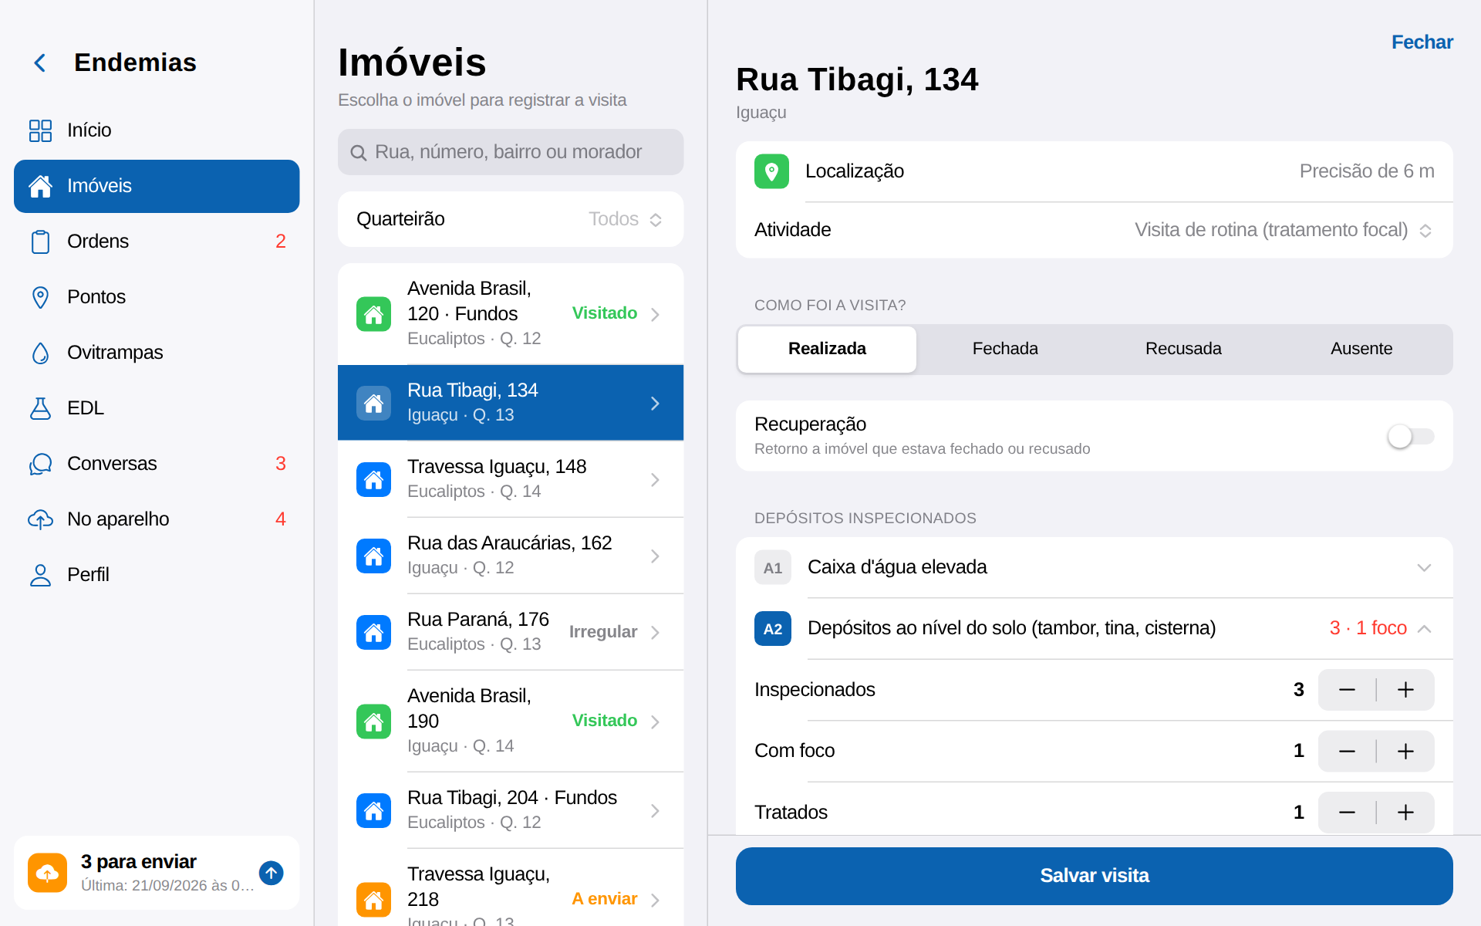
Task: Click the upload arrow in sync card
Action: [272, 873]
